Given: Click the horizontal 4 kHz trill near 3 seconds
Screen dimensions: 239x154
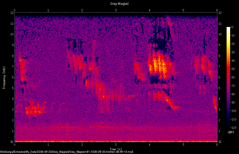Looking at the screenshot, I should point(117,97).
